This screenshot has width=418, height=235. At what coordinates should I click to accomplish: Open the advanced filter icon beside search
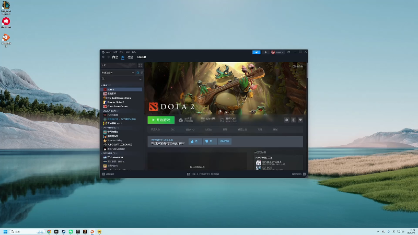[x=141, y=79]
